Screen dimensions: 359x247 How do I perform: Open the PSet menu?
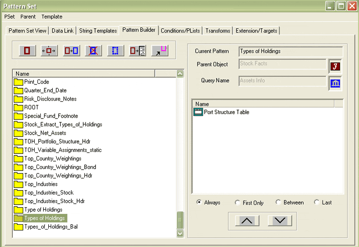click(x=9, y=17)
